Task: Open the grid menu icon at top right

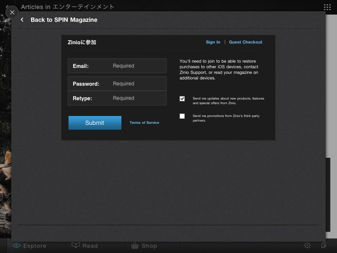Action: (327, 7)
